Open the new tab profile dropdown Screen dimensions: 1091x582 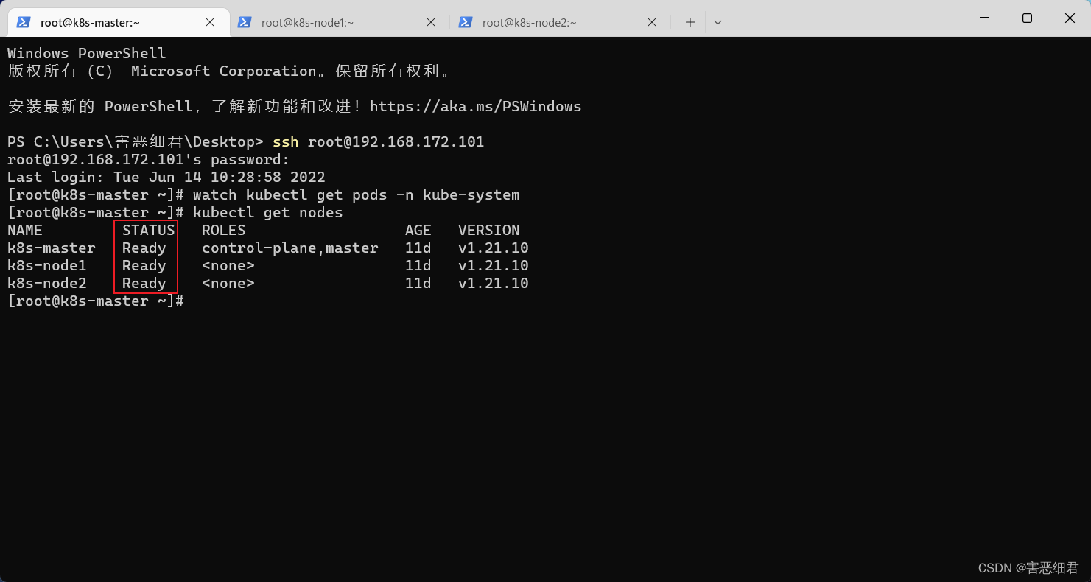tap(718, 22)
